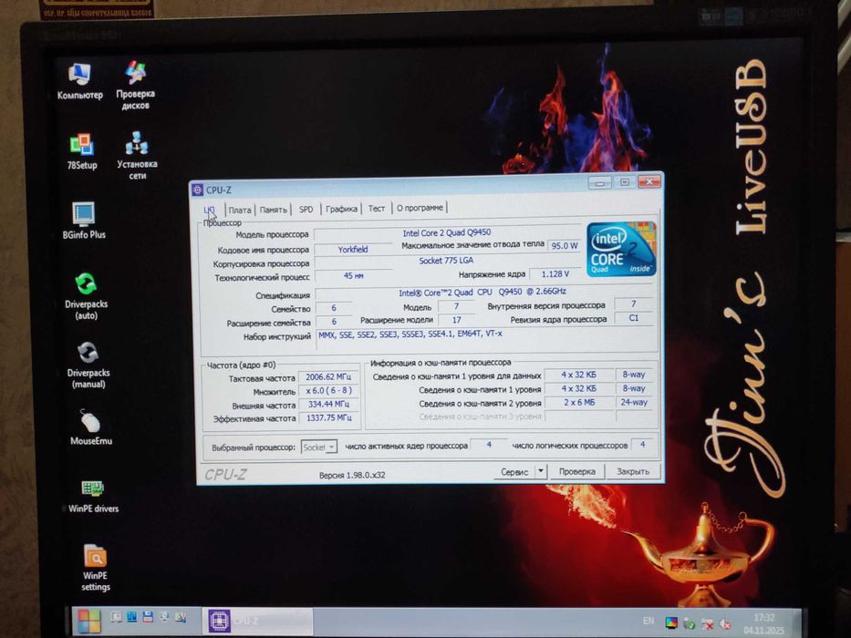Viewport: 851px width, 638px height.
Task: Click the specification field with 2.66GHz
Action: (x=483, y=293)
